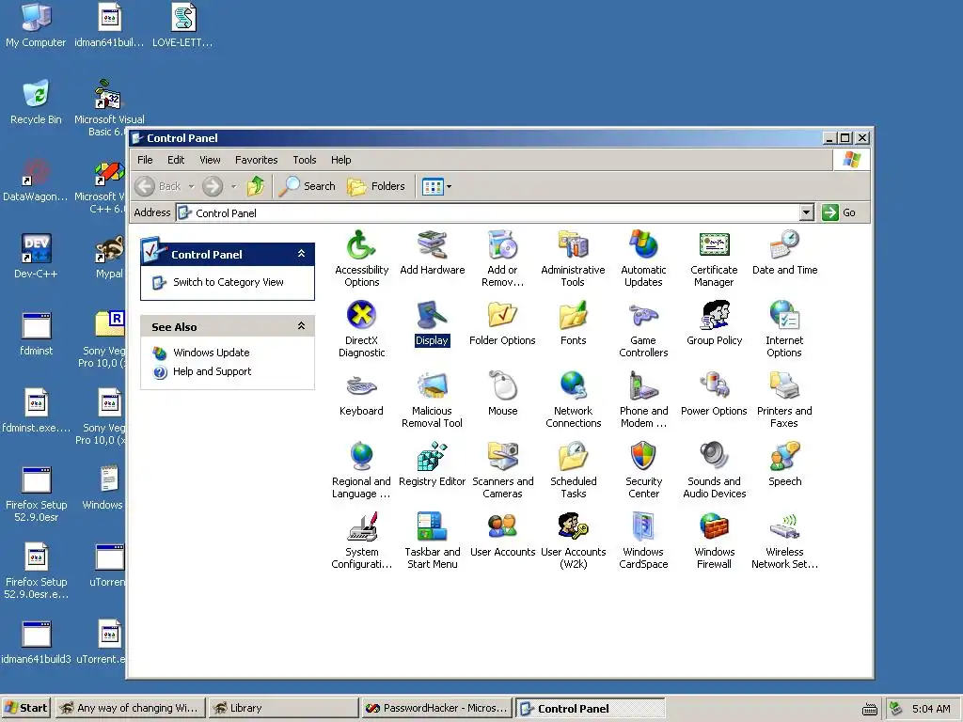Open Date and Time icon
963x722 pixels.
(x=784, y=245)
